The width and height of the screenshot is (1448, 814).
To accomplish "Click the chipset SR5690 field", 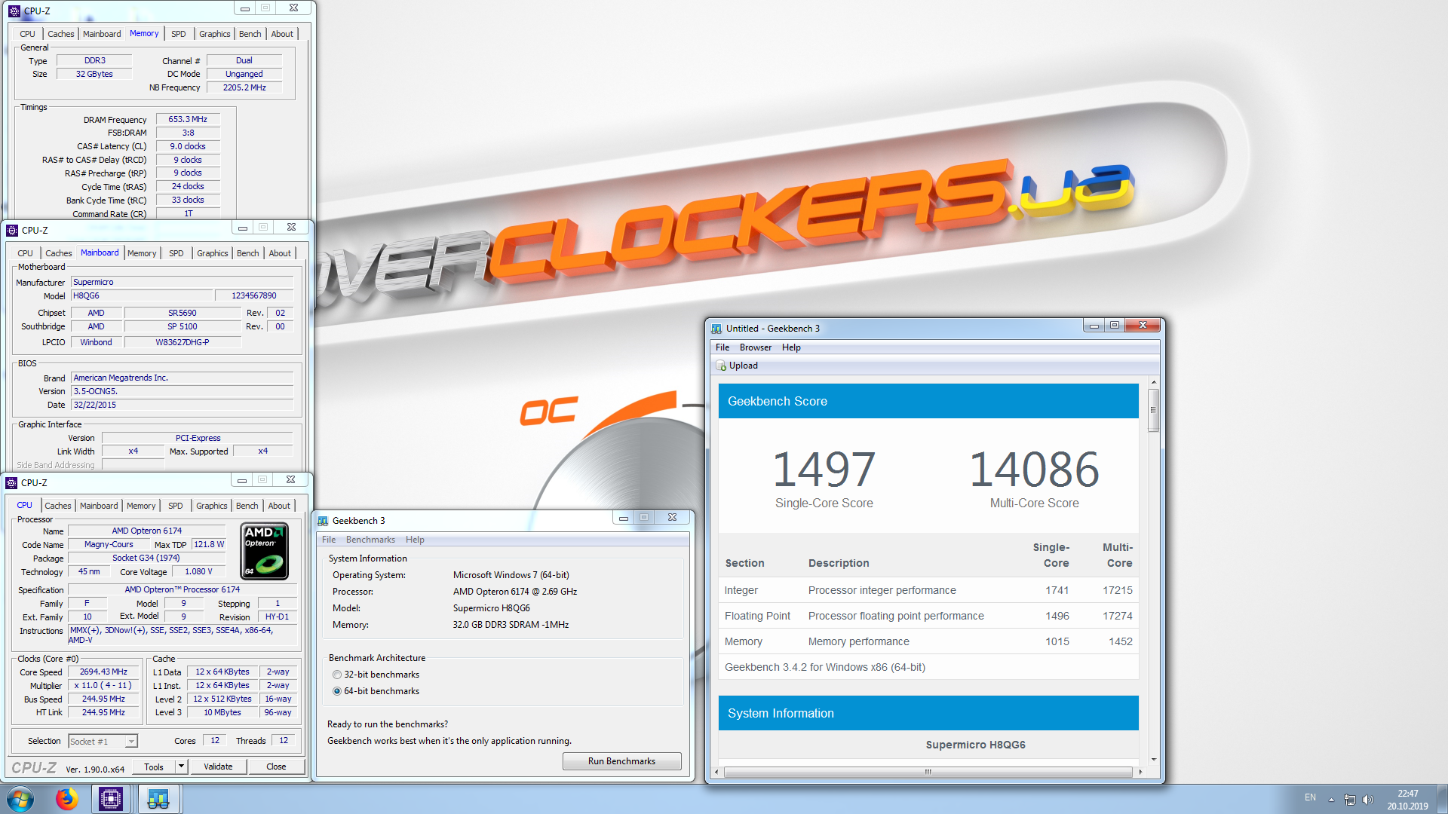I will [x=183, y=313].
